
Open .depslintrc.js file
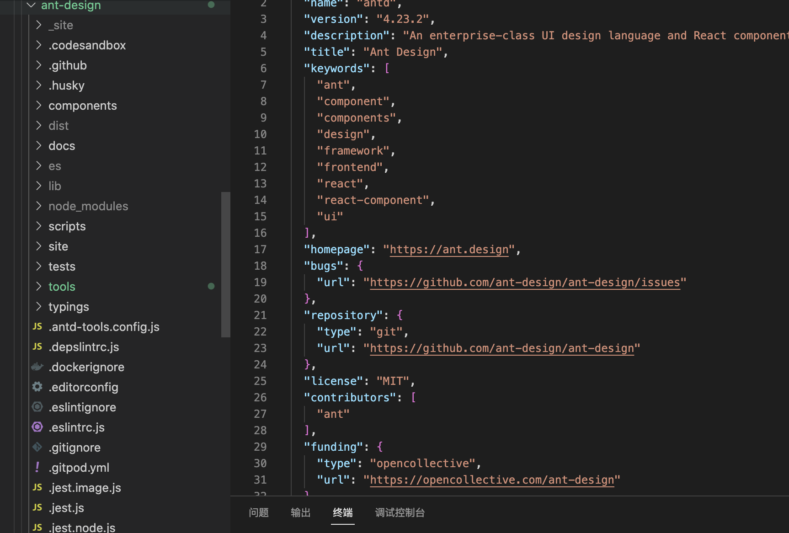coord(84,347)
